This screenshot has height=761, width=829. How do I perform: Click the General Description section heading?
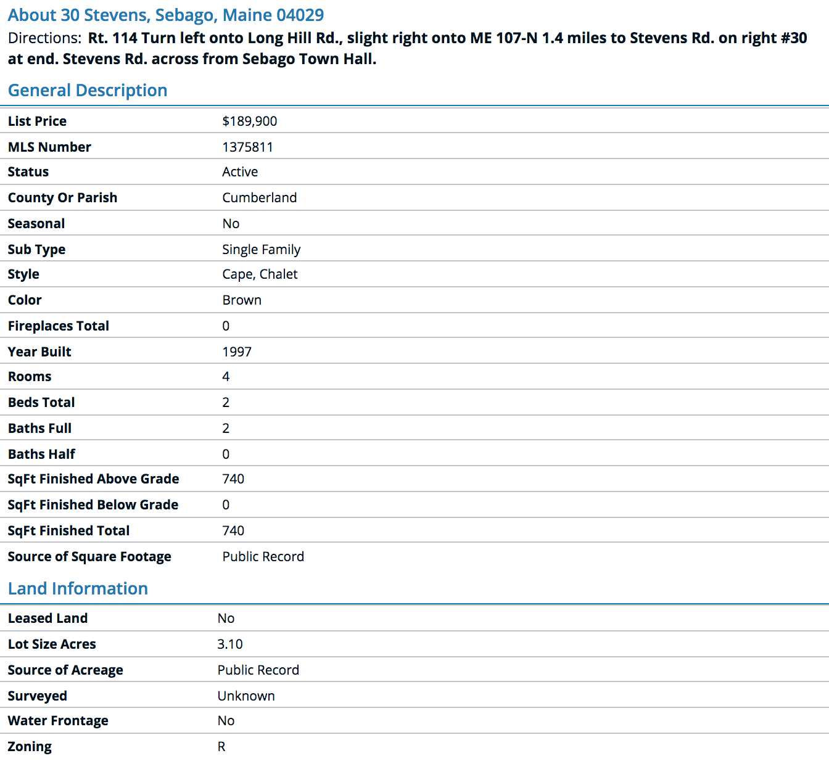88,91
